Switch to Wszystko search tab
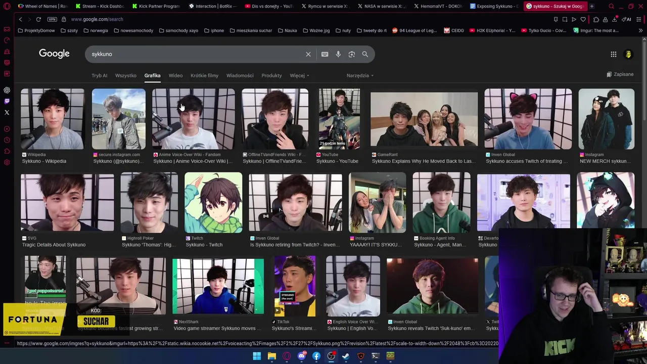This screenshot has width=647, height=364. pyautogui.click(x=126, y=75)
